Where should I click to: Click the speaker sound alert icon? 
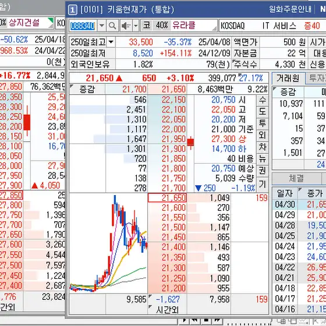pyautogui.click(x=126, y=26)
